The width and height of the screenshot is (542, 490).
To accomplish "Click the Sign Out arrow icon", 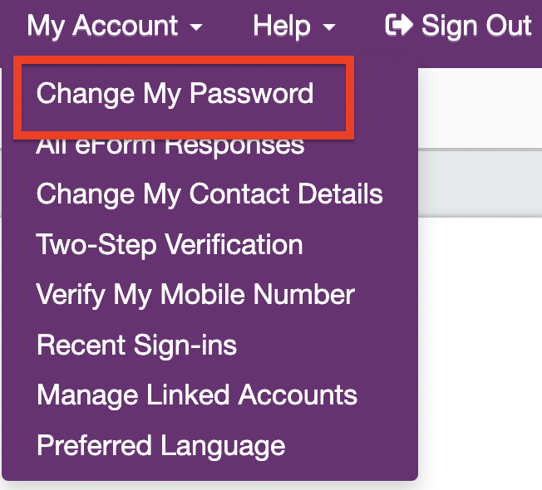I will (399, 27).
